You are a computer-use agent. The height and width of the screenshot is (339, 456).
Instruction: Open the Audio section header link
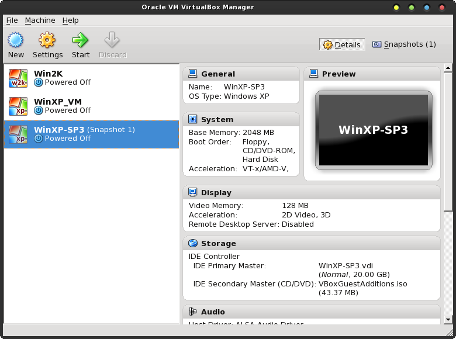pyautogui.click(x=213, y=312)
